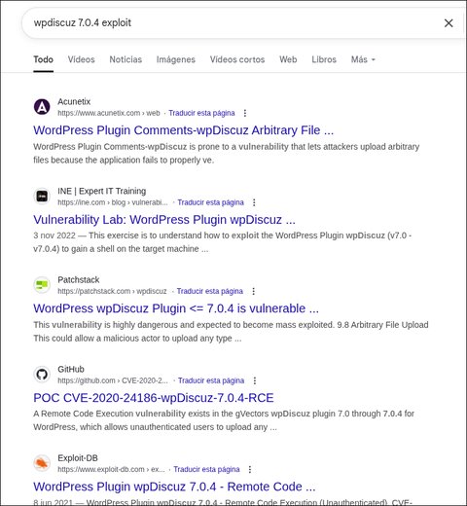
Task: Open Vulnerability Lab: WordPress Plugin wpDiscuz result
Action: [164, 220]
